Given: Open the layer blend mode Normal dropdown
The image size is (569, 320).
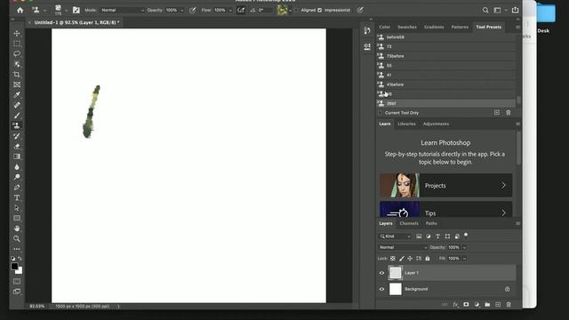Looking at the screenshot, I should 403,247.
